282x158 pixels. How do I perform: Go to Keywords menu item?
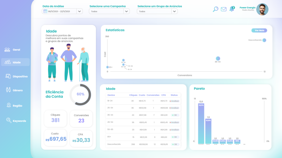click(x=20, y=121)
